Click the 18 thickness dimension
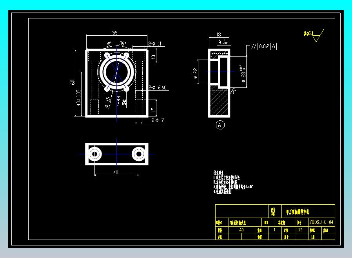 click(218, 35)
